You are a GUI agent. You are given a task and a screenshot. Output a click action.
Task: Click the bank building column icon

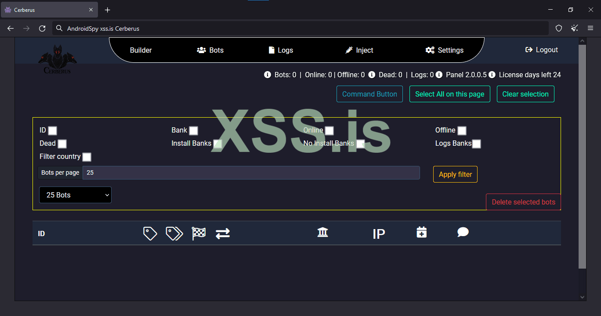point(323,232)
